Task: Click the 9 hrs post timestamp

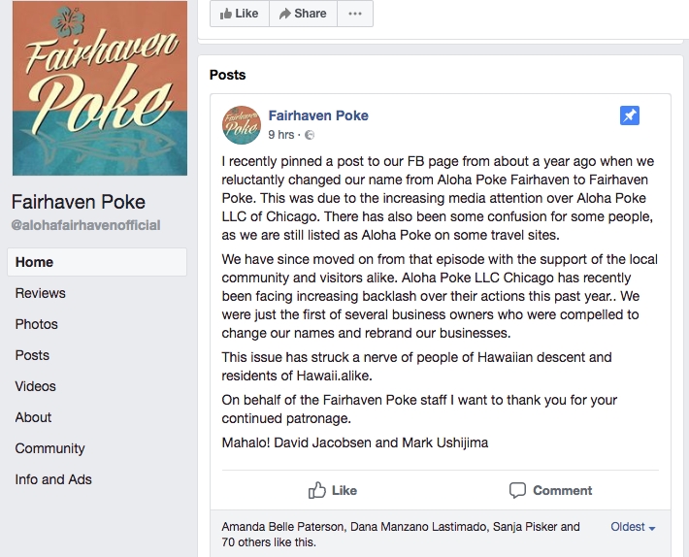Action: coord(281,135)
